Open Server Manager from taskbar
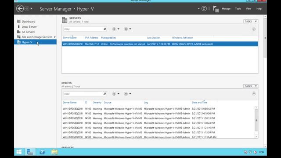281x158 pixels. (x=30, y=152)
